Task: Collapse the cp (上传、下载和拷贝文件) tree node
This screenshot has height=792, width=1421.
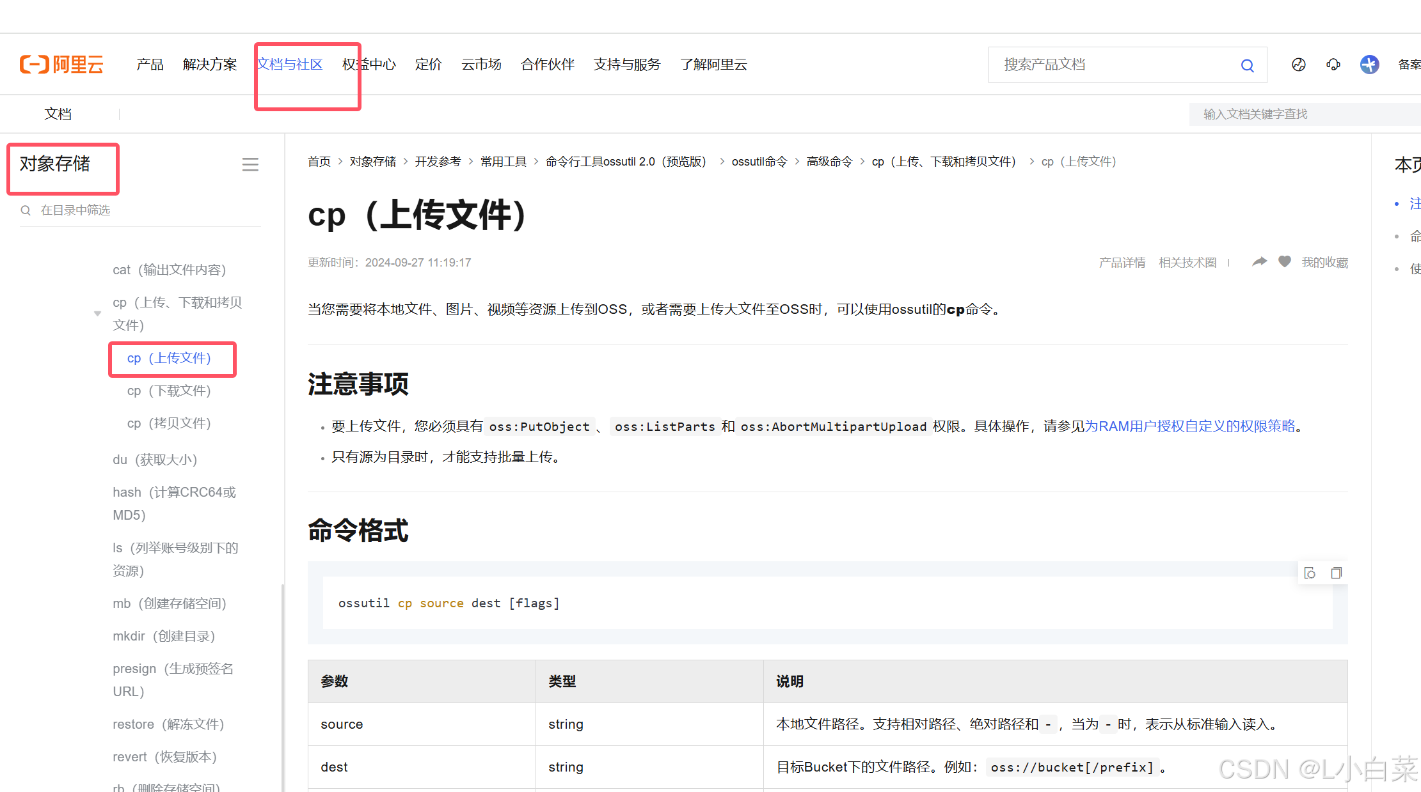Action: [x=97, y=313]
